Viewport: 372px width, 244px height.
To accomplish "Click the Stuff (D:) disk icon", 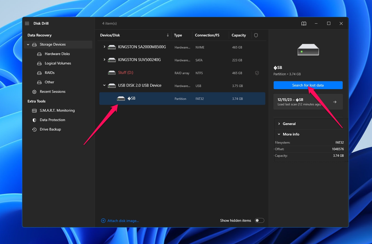I will pos(112,73).
